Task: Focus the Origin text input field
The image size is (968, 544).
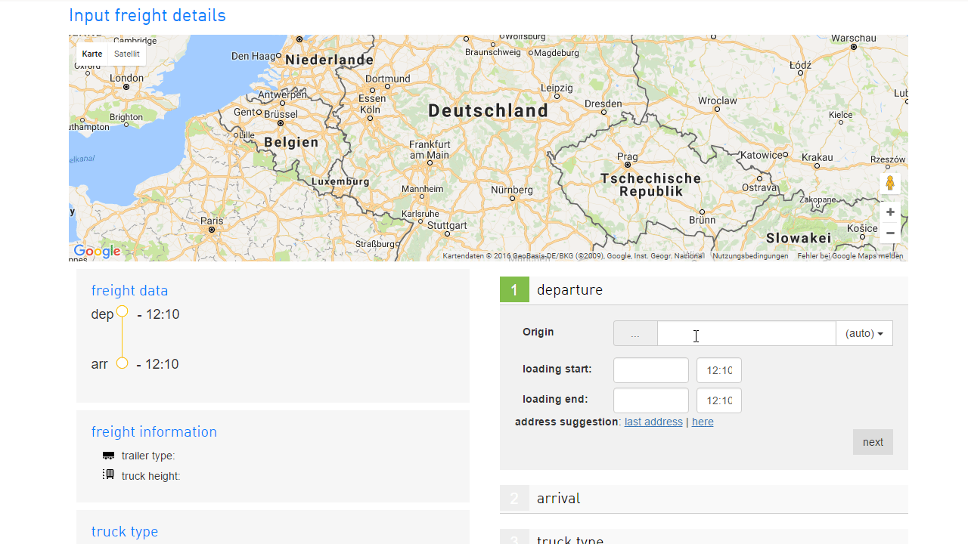Action: point(746,333)
